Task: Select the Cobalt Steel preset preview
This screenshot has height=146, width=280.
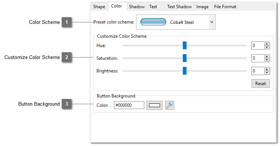Action: 153,22
